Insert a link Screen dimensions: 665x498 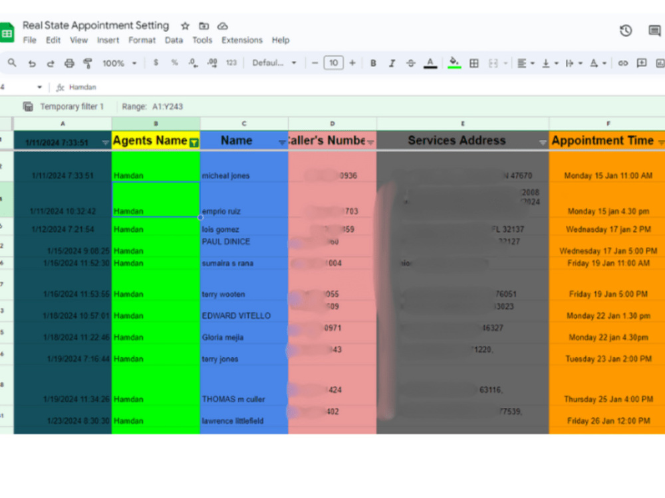click(623, 63)
